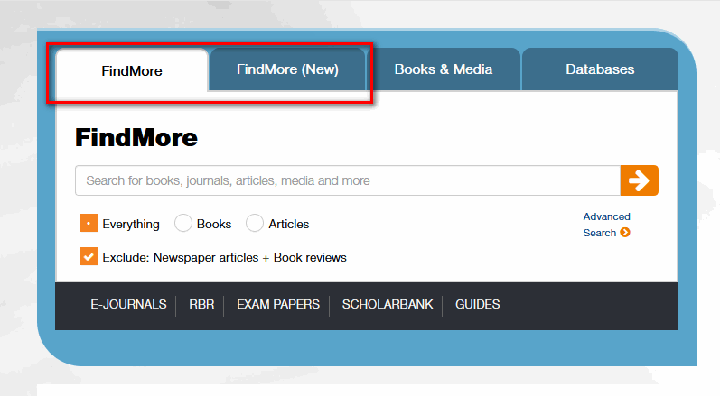Open the Databases tab
This screenshot has width=720, height=396.
coord(600,69)
